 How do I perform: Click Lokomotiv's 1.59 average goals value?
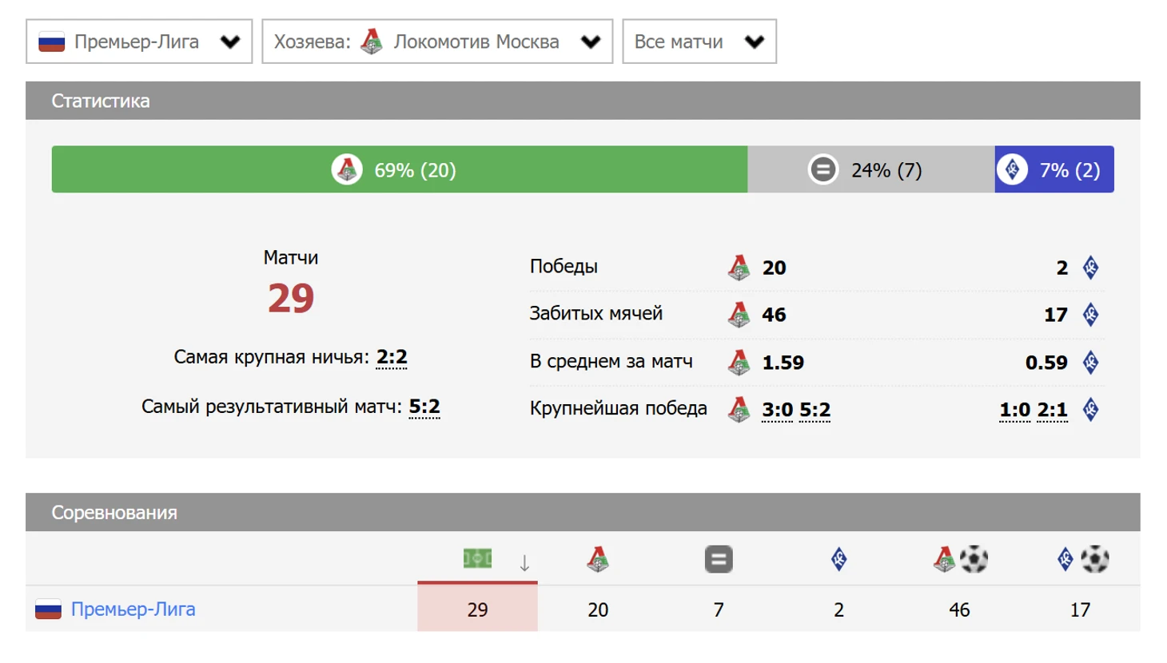[783, 363]
